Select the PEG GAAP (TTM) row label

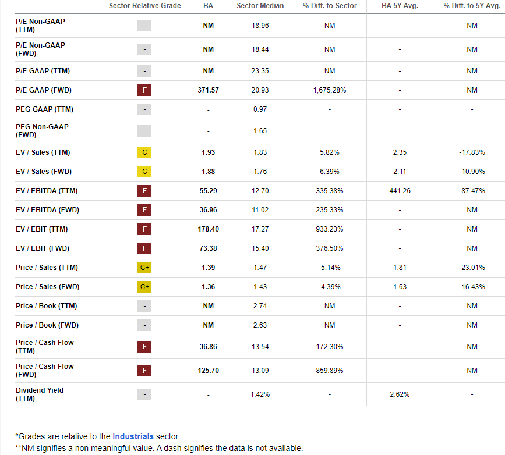tap(44, 109)
